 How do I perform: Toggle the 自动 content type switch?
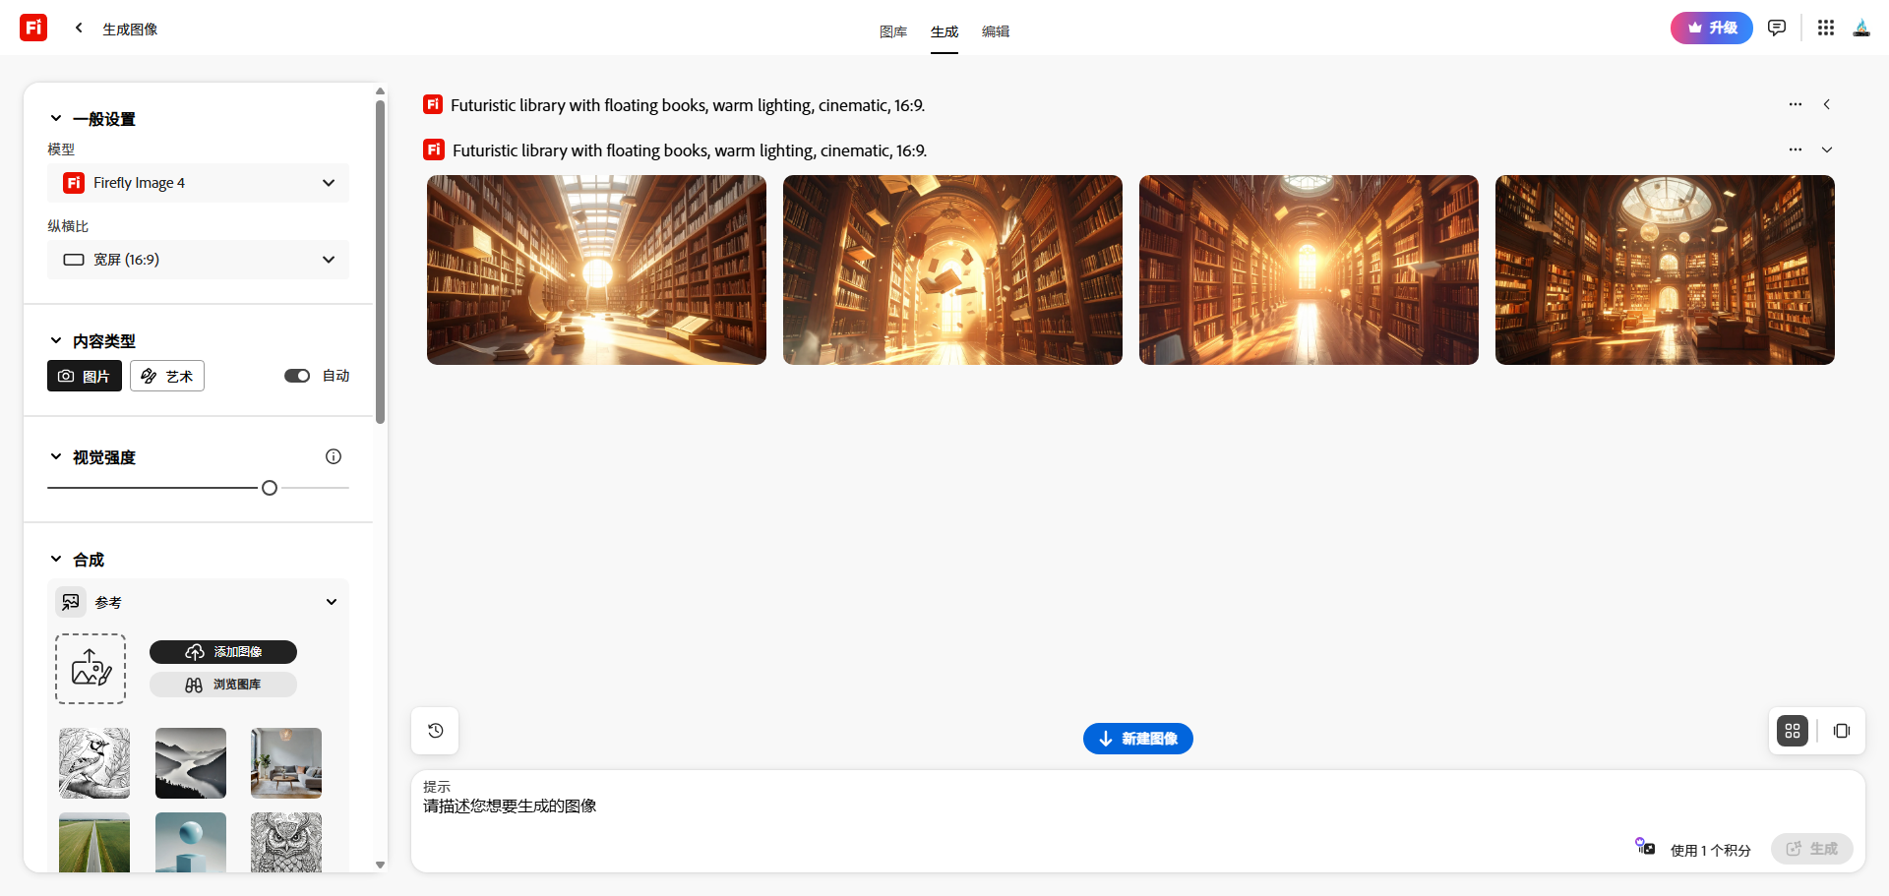297,376
